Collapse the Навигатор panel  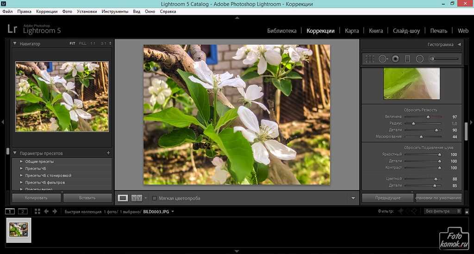pos(15,44)
